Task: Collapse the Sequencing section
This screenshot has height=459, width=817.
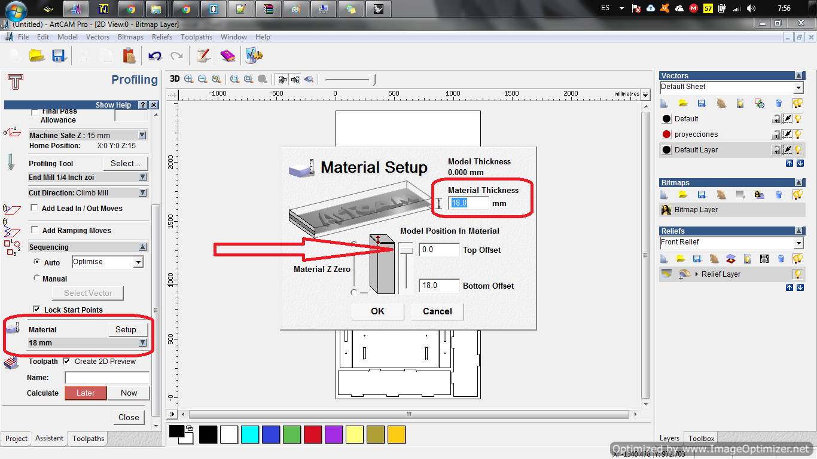Action: pyautogui.click(x=143, y=247)
